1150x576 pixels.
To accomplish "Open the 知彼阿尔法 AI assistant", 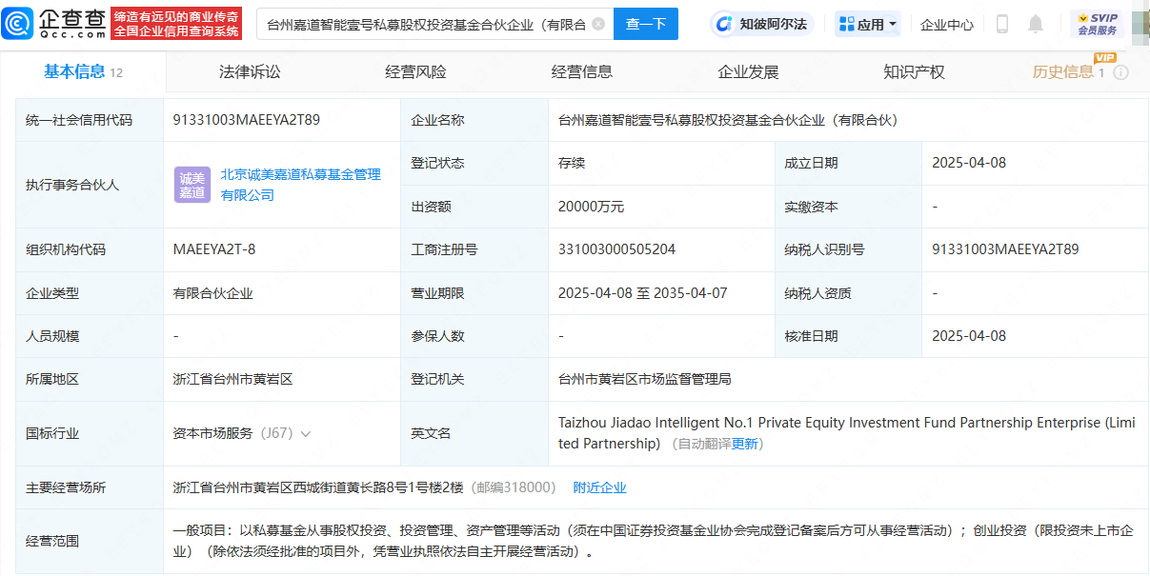I will pos(762,24).
